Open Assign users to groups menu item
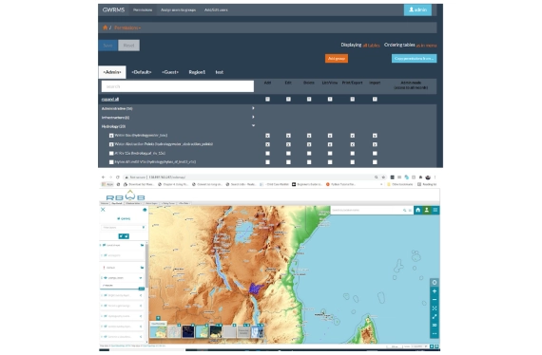 tap(178, 10)
